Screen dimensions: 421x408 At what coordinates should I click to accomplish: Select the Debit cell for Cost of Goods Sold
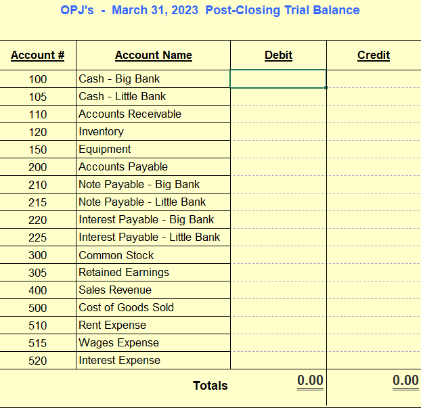click(x=278, y=308)
